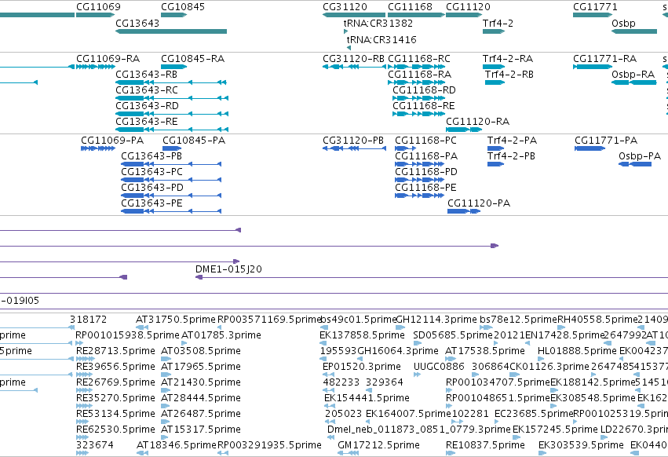The image size is (668, 457).
Task: Click the CG11168-RE transcript label
Action: (x=423, y=106)
